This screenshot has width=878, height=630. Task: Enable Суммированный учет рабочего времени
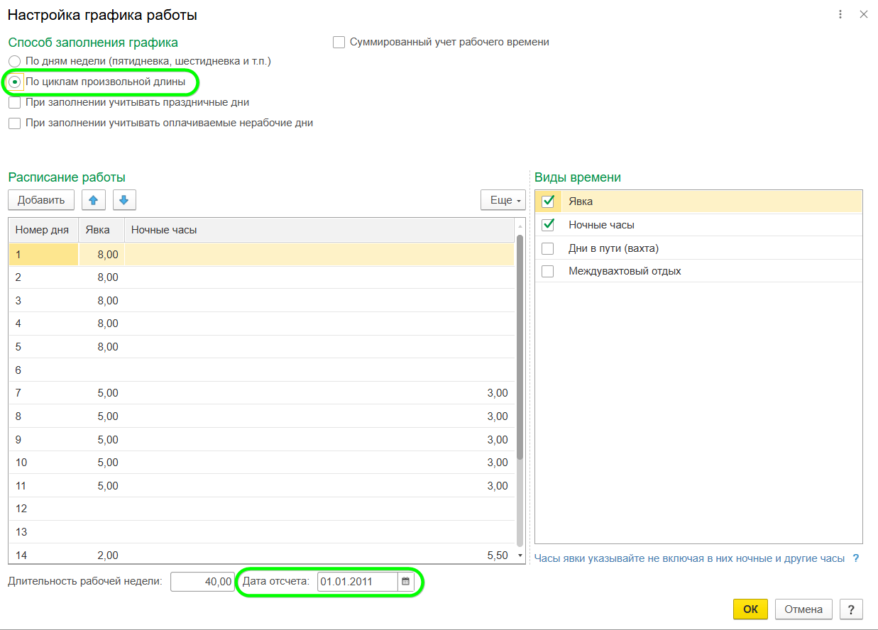[x=339, y=42]
